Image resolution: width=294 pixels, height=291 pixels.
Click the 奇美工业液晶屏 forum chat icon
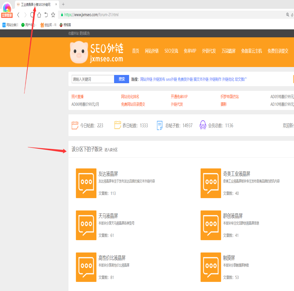[x=211, y=183]
